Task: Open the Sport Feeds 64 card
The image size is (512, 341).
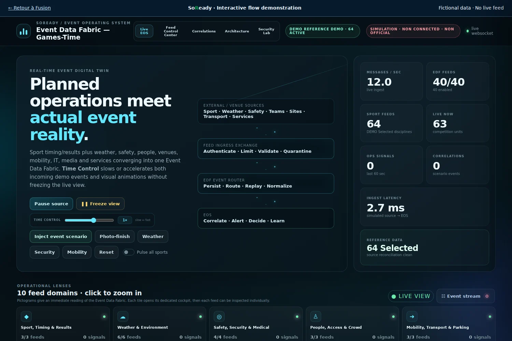Action: [x=392, y=123]
